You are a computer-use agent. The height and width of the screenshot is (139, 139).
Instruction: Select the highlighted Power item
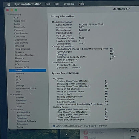tap(27, 71)
